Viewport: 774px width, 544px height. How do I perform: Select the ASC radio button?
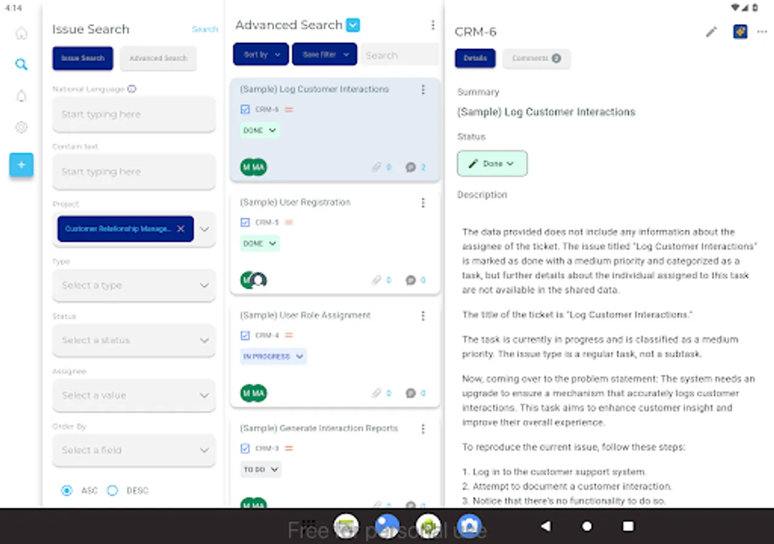tap(67, 490)
